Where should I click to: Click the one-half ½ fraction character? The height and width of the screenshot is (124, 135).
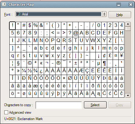30,71
